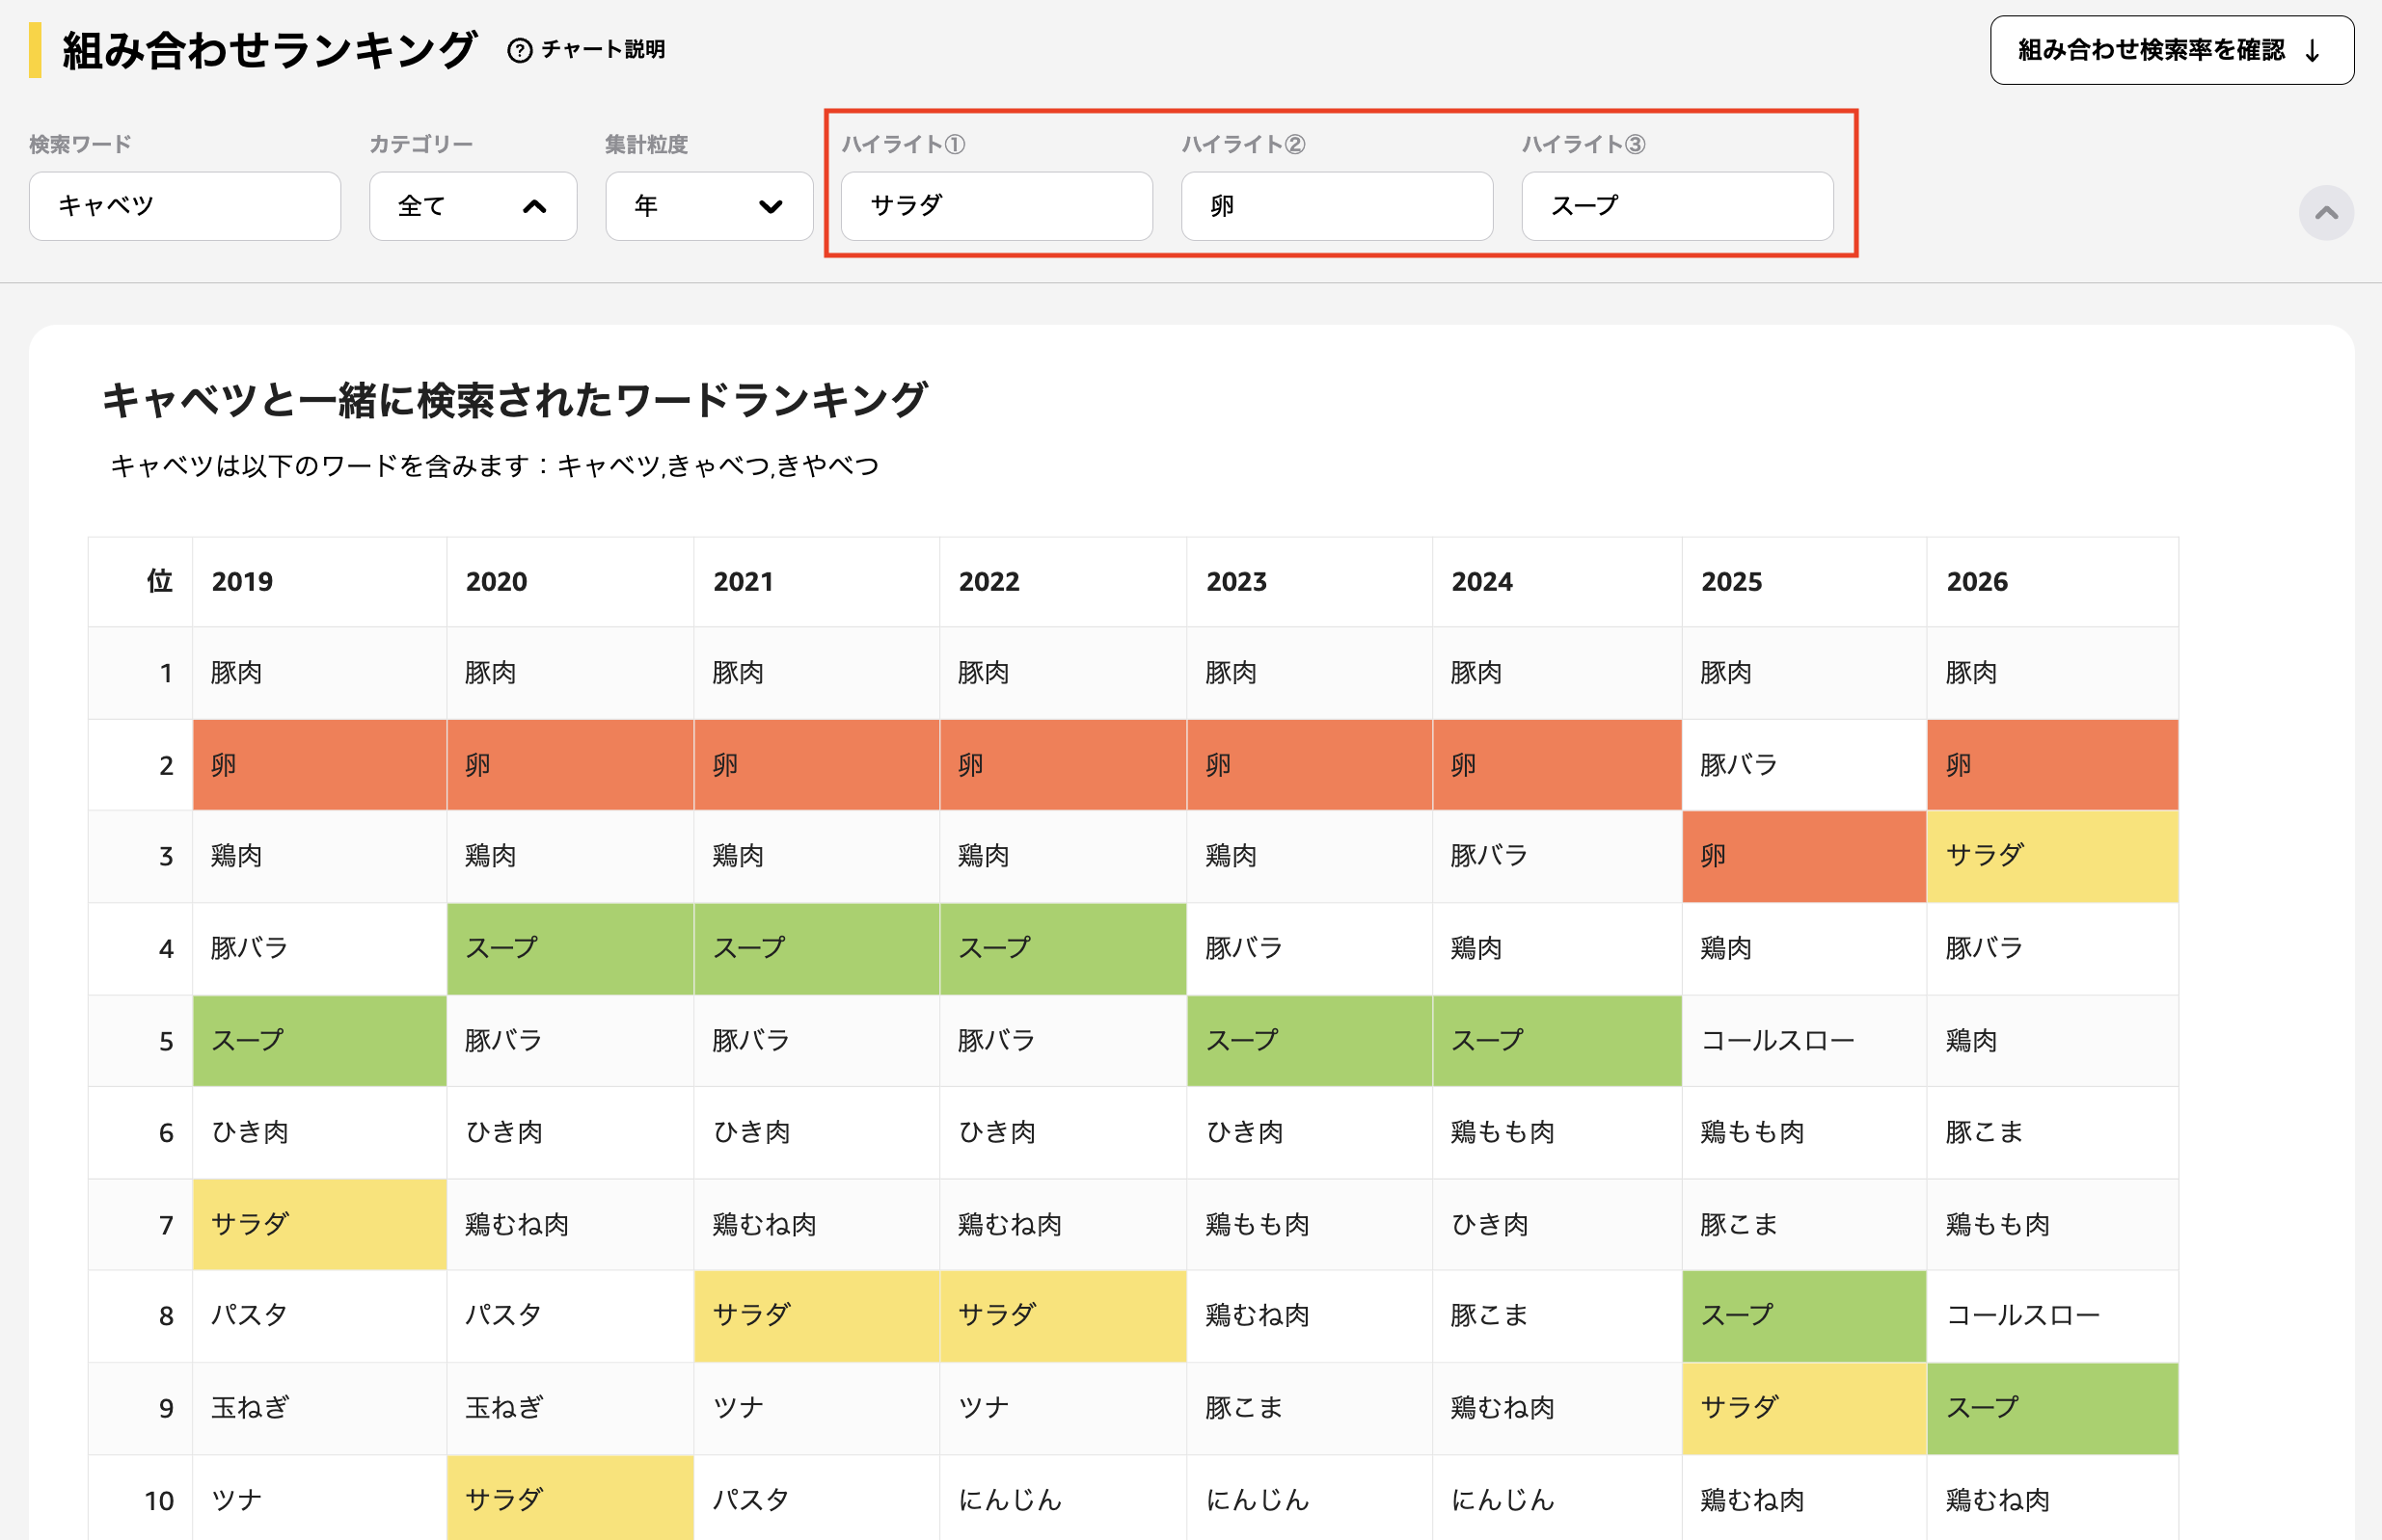
Task: Click the heading キャベツと一緒に検索されたワードランキング
Action: pyautogui.click(x=514, y=400)
